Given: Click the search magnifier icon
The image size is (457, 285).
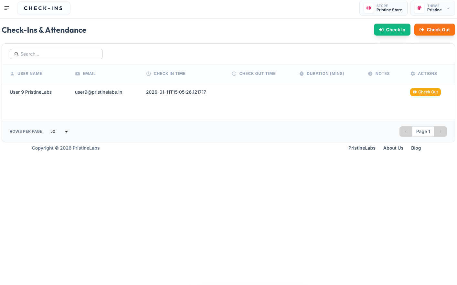Looking at the screenshot, I should tap(16, 54).
